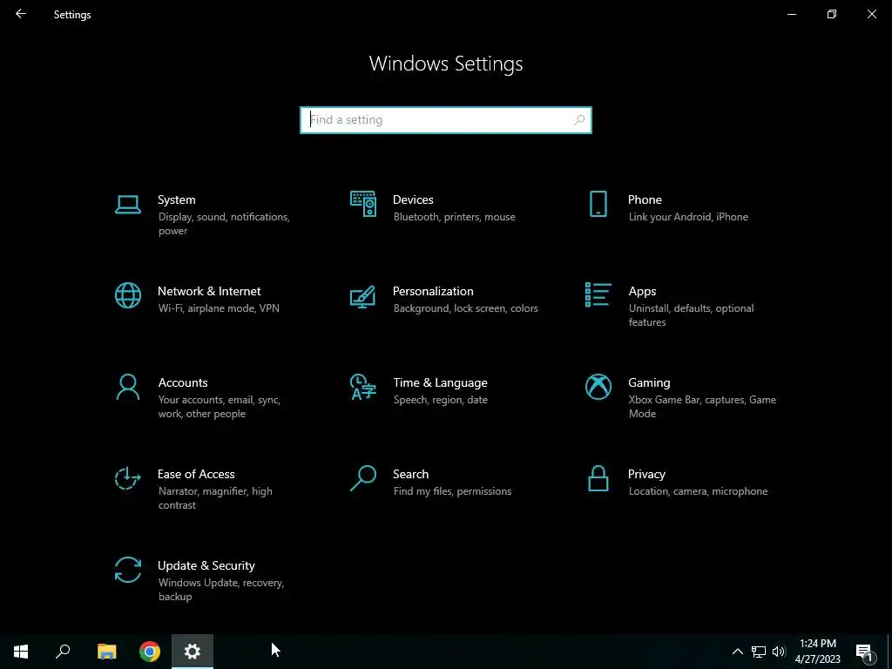The height and width of the screenshot is (669, 892).
Task: Click 'Windows Update, recovery, backup' description
Action: click(x=220, y=590)
